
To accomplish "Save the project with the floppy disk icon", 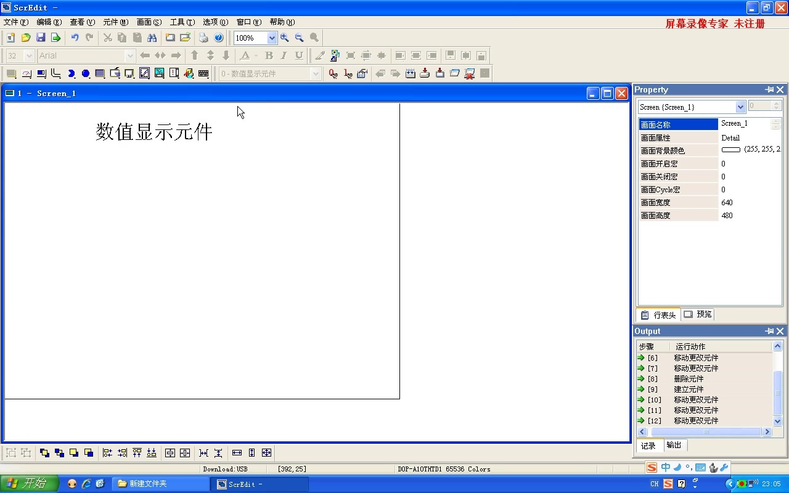I will coord(41,38).
